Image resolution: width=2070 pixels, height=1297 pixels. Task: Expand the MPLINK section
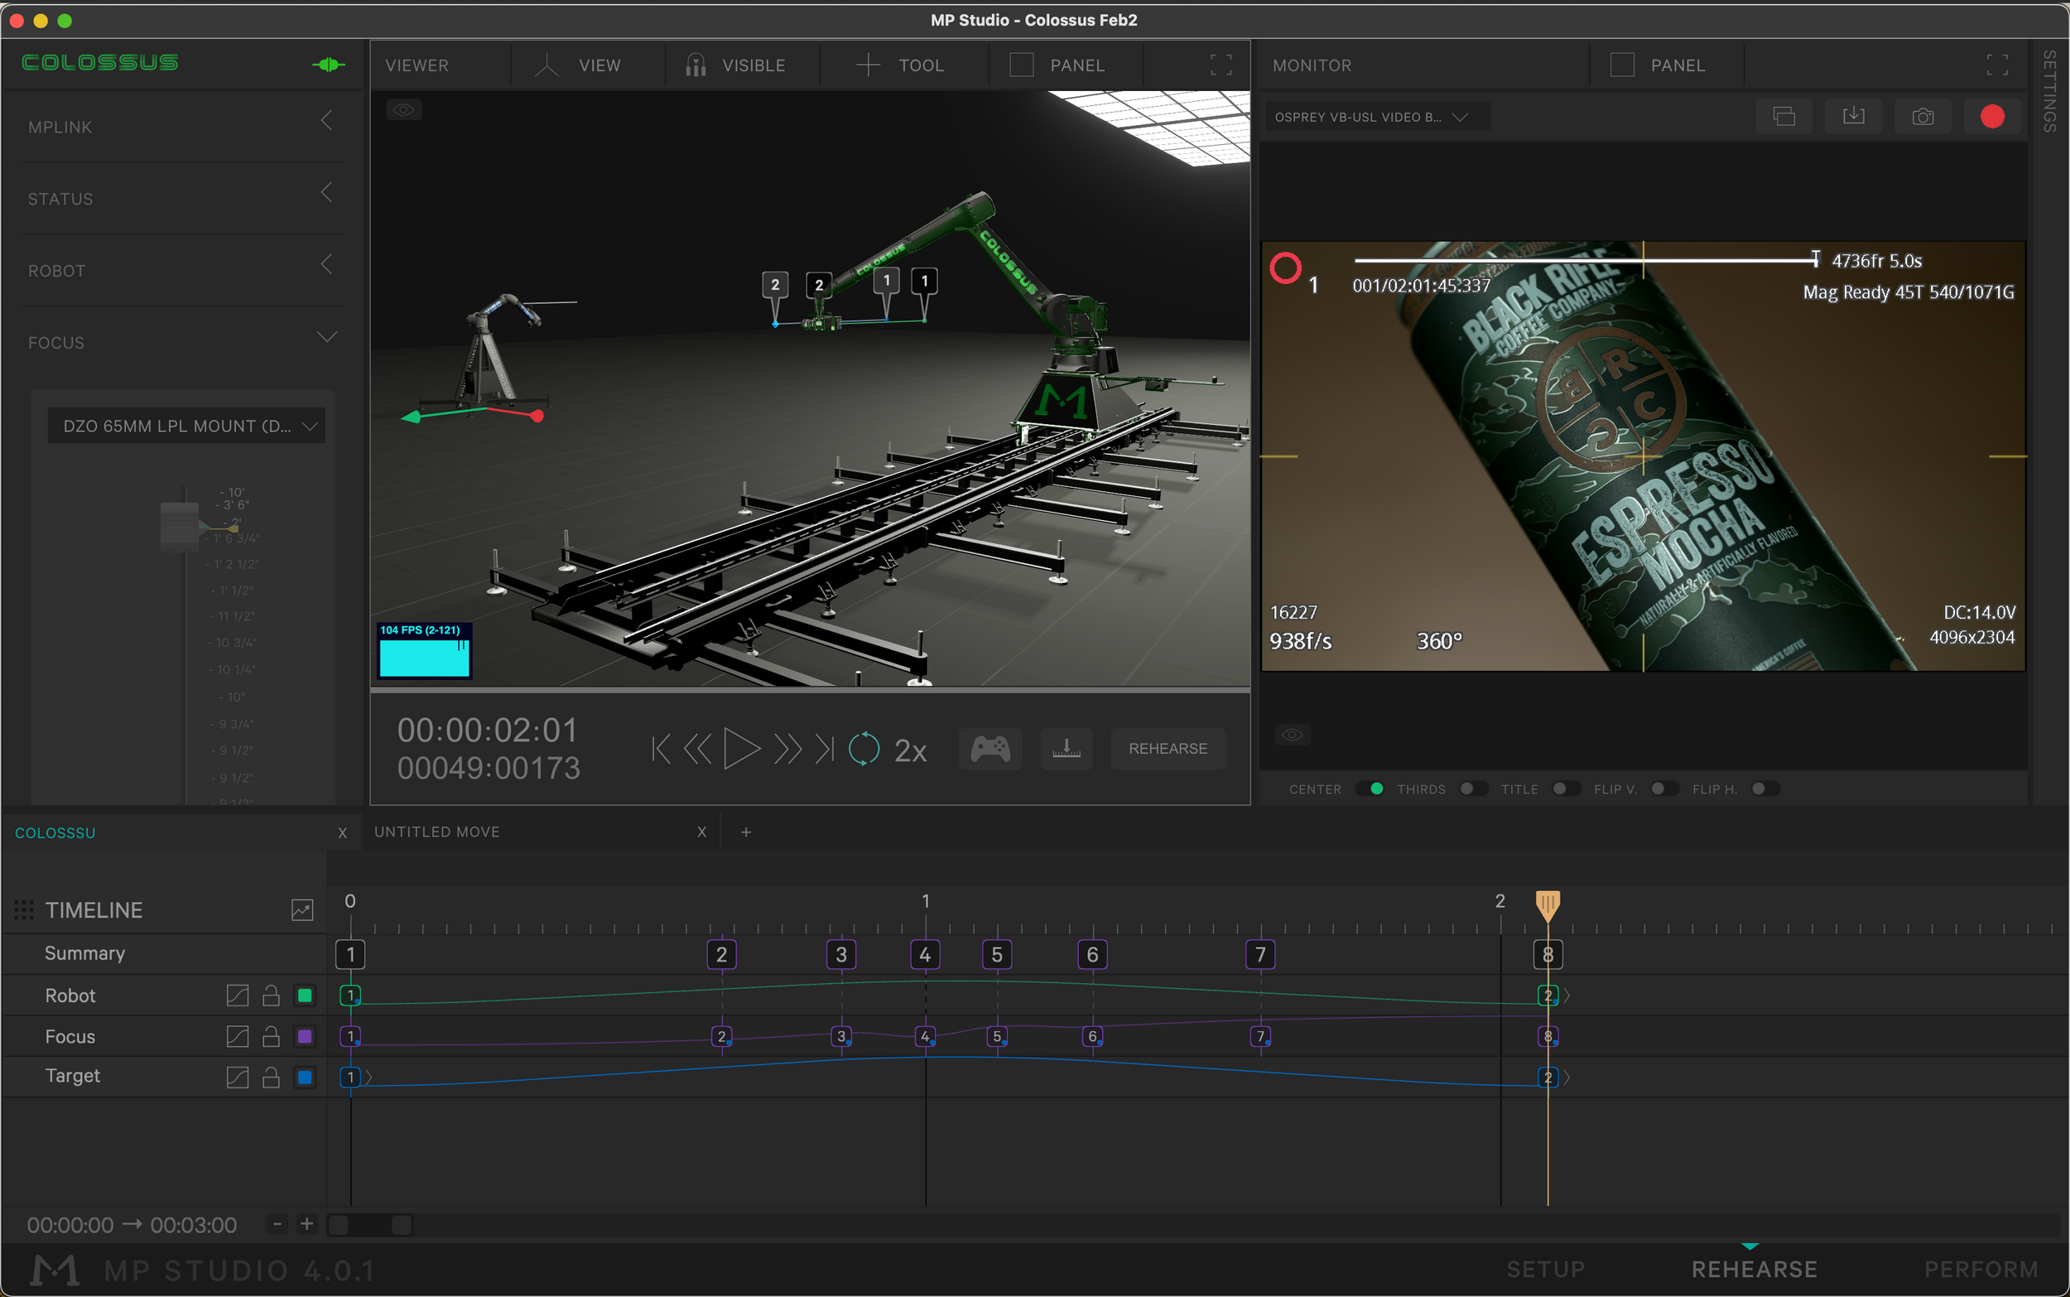point(327,121)
